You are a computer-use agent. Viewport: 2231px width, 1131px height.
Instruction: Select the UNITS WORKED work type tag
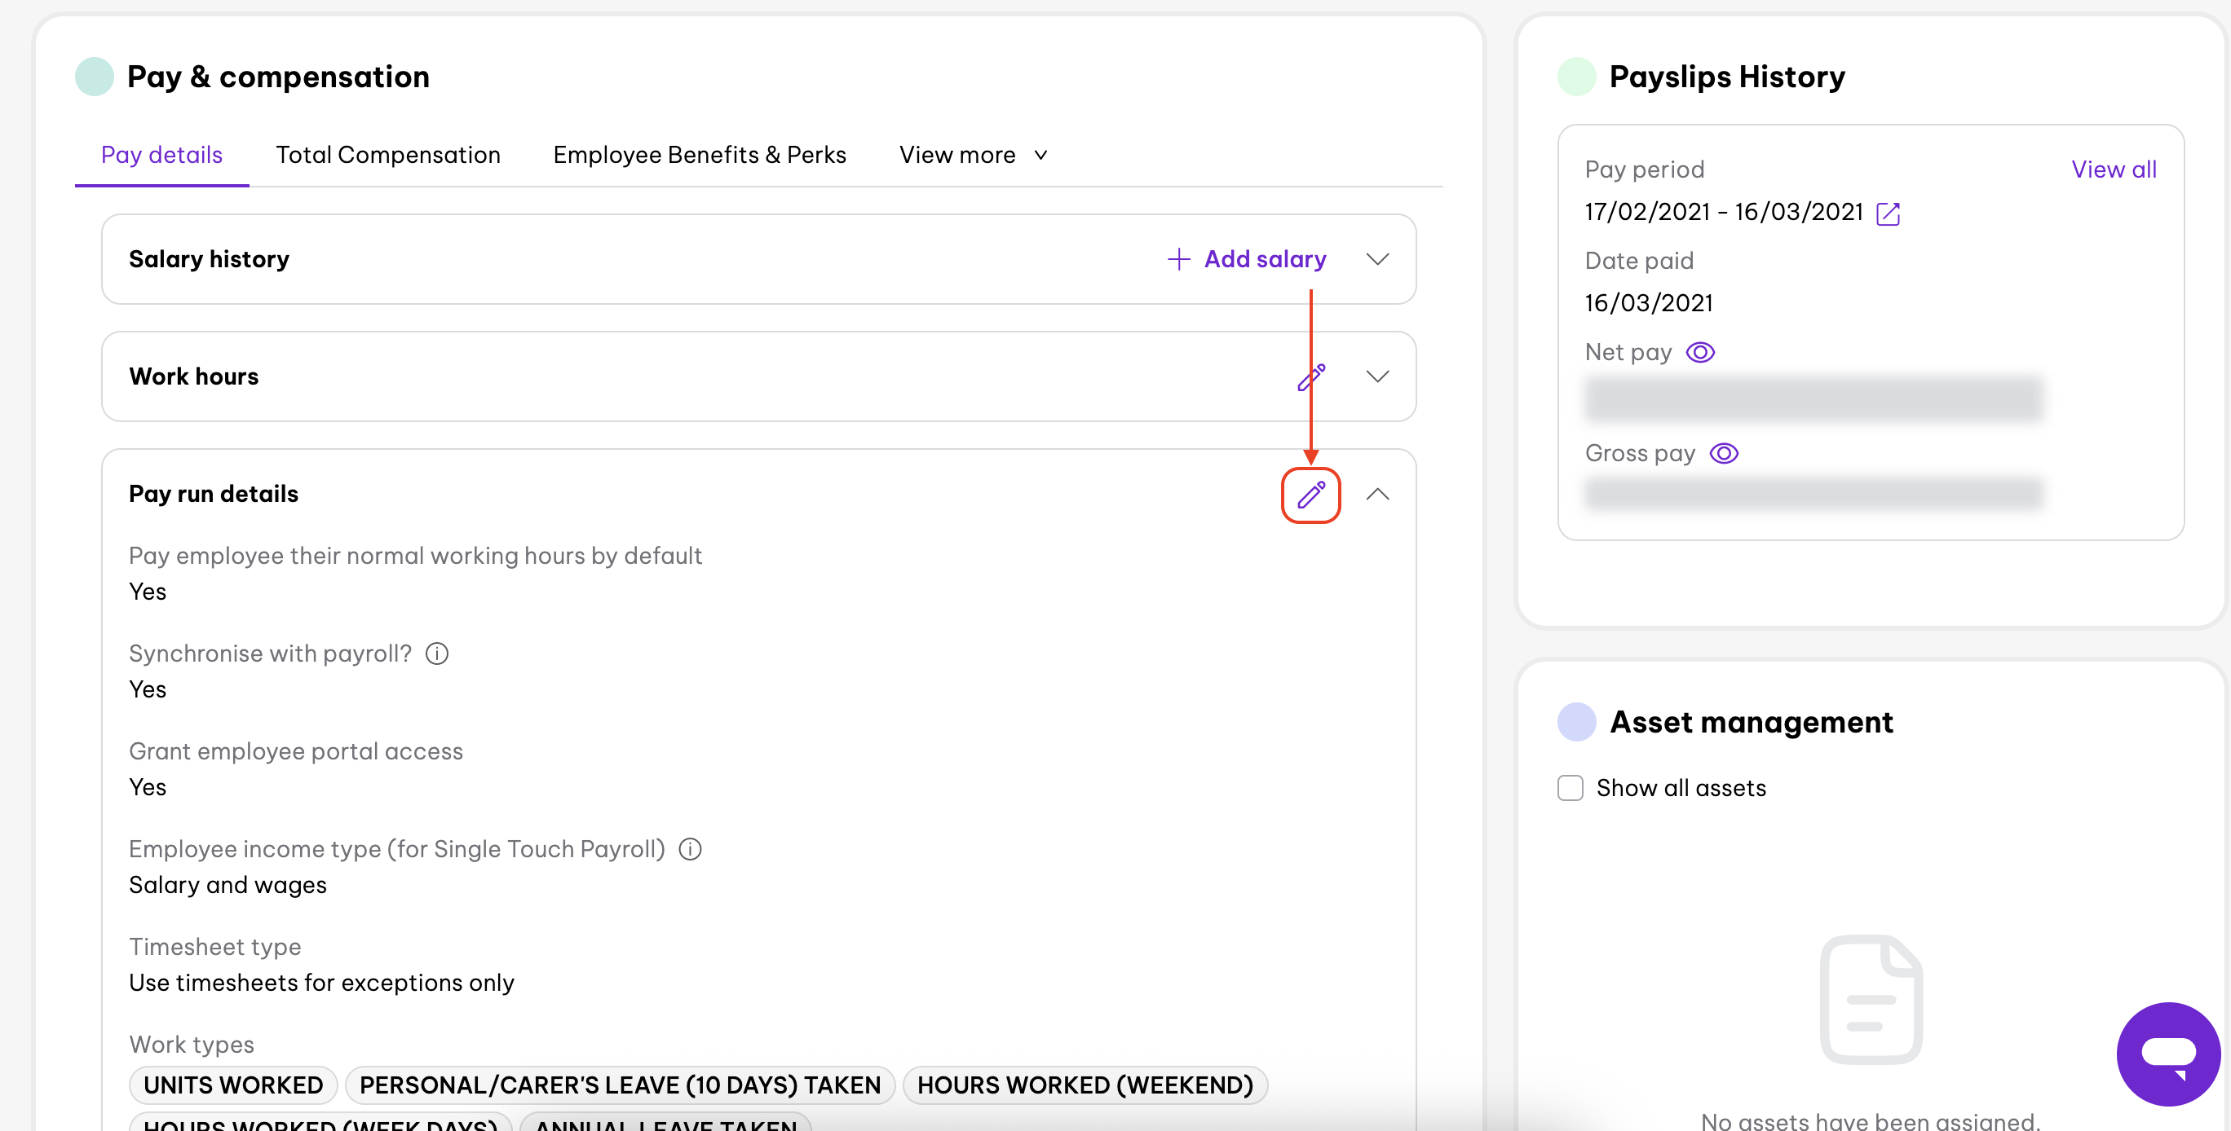coord(233,1085)
